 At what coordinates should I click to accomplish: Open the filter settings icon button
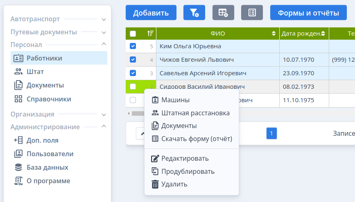point(194,13)
